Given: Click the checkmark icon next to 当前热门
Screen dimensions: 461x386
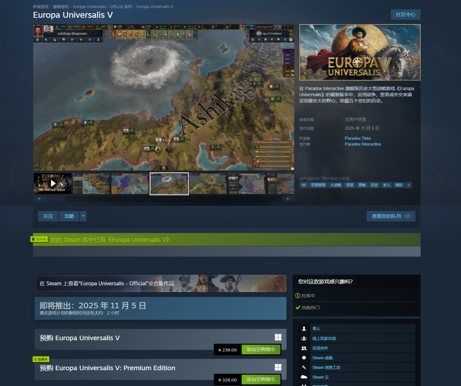Looking at the screenshot, I should (298, 308).
